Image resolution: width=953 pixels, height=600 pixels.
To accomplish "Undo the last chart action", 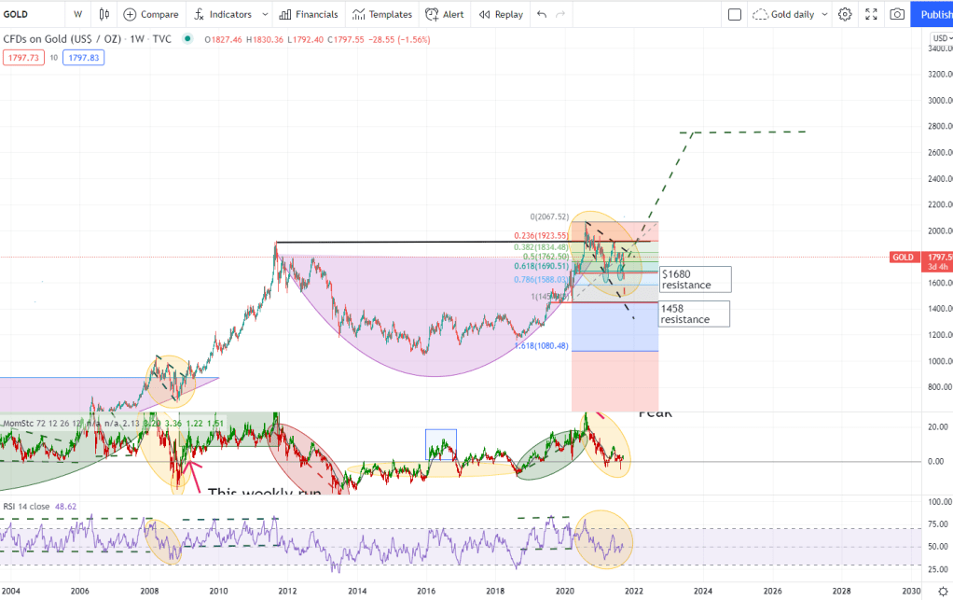I will 543,14.
